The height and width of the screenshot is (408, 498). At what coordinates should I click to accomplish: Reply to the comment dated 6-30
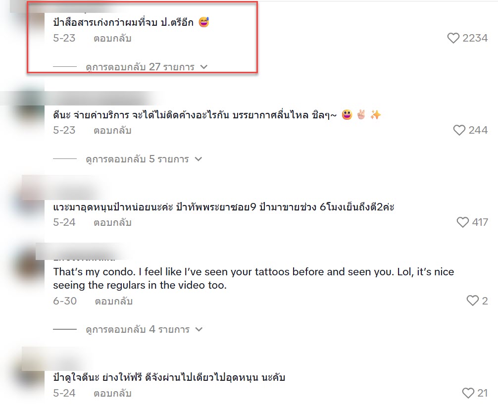(114, 301)
